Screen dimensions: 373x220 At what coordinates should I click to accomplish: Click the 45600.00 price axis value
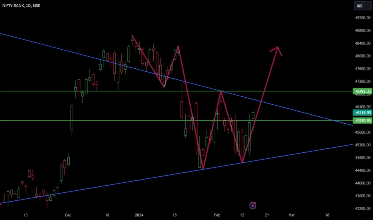(363, 132)
